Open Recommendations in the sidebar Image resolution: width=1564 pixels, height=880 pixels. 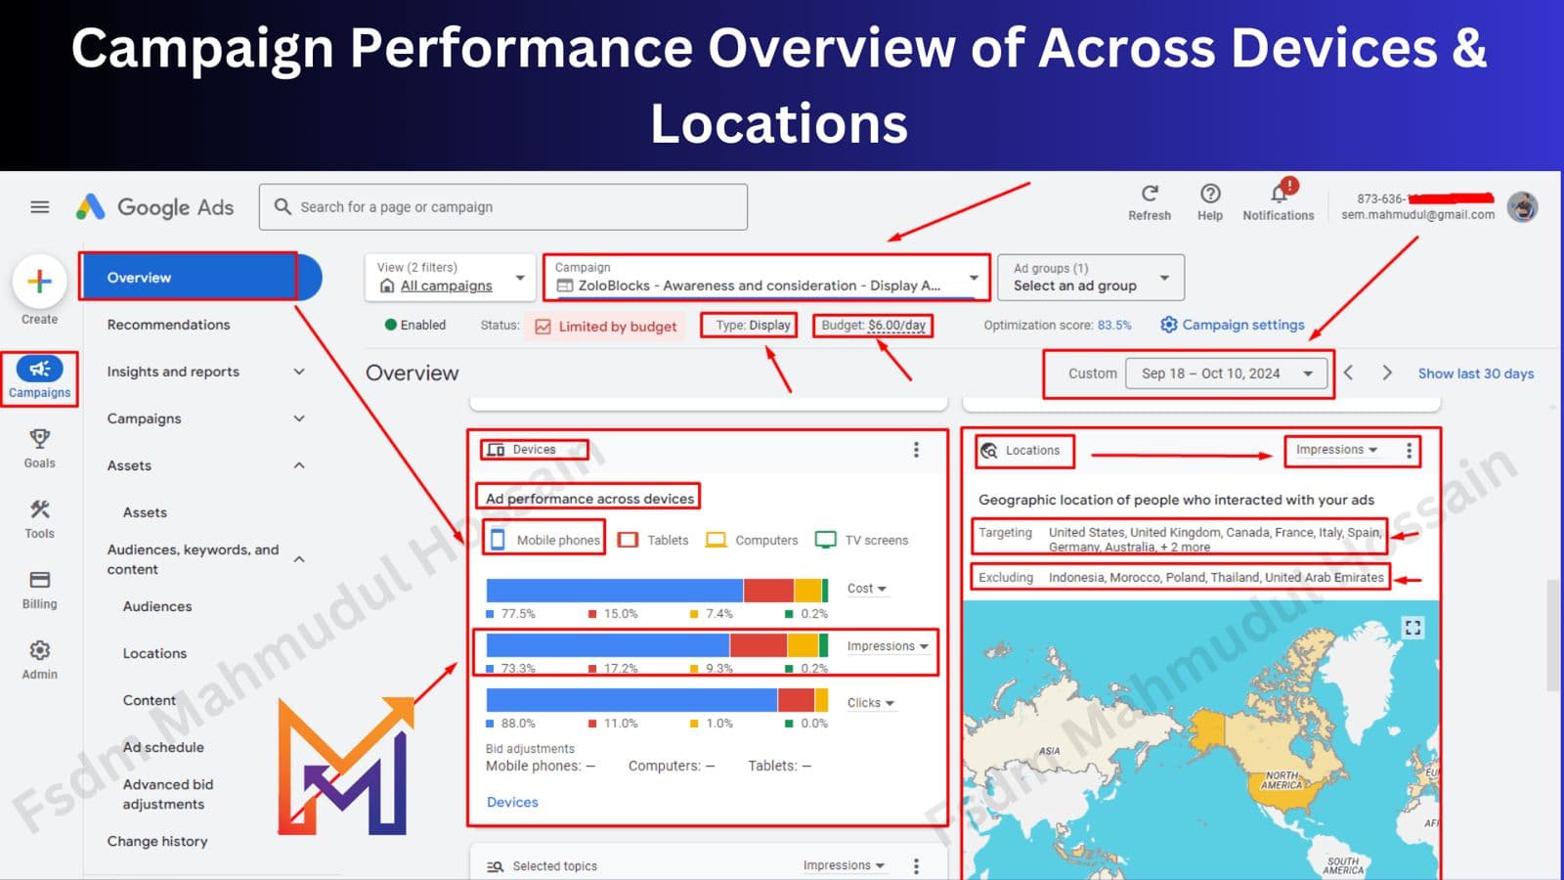(x=169, y=325)
